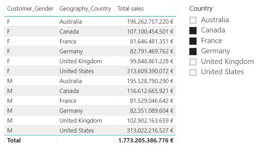The height and width of the screenshot is (152, 259).
Task: Select male Germany row country cell
Action: [x=71, y=111]
